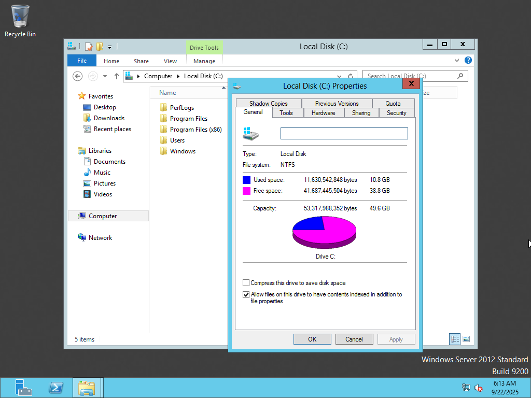
Task: Go back using the Back arrow
Action: 77,76
